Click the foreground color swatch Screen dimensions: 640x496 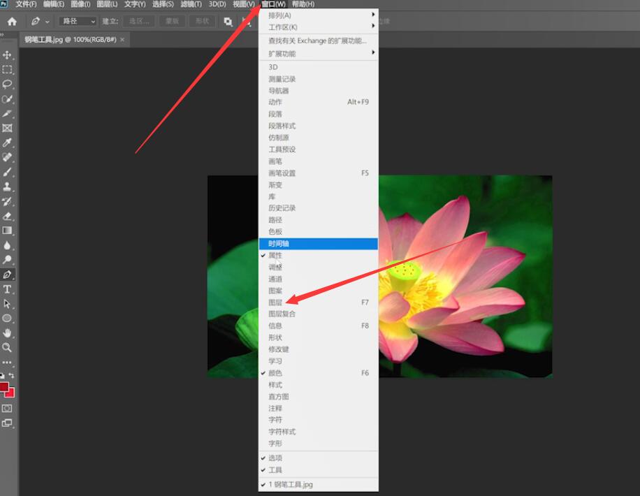click(x=4, y=386)
